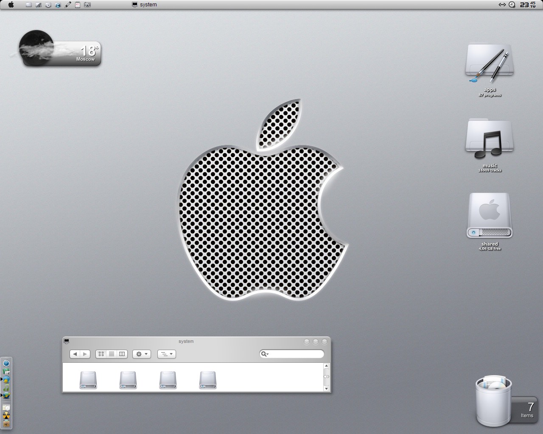Open the music folder on the desktop
Viewport: 543px width, 434px height.
pyautogui.click(x=490, y=139)
